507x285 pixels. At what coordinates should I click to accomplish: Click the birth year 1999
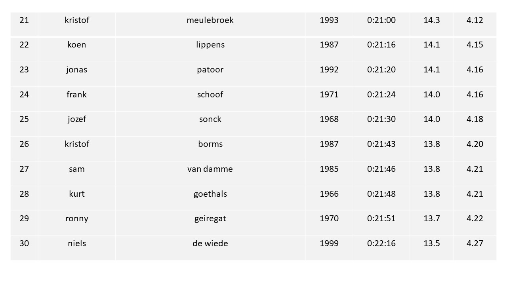329,243
